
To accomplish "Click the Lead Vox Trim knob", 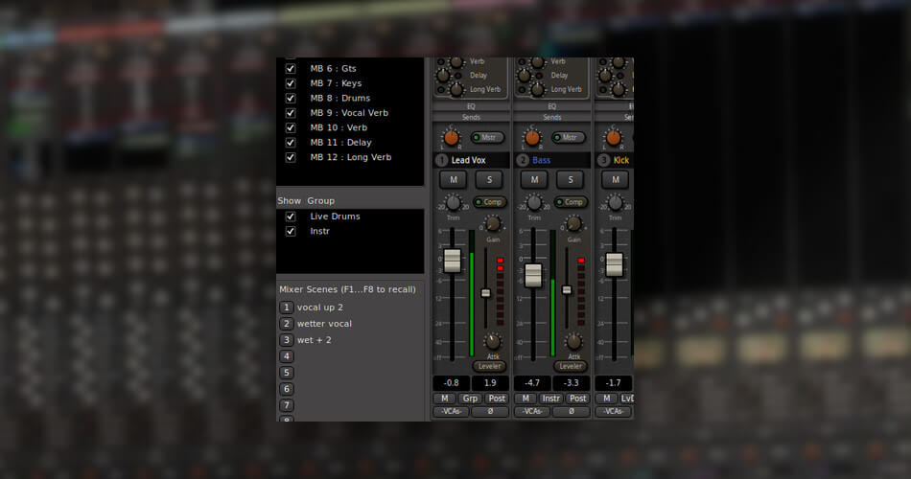I will click(x=453, y=203).
